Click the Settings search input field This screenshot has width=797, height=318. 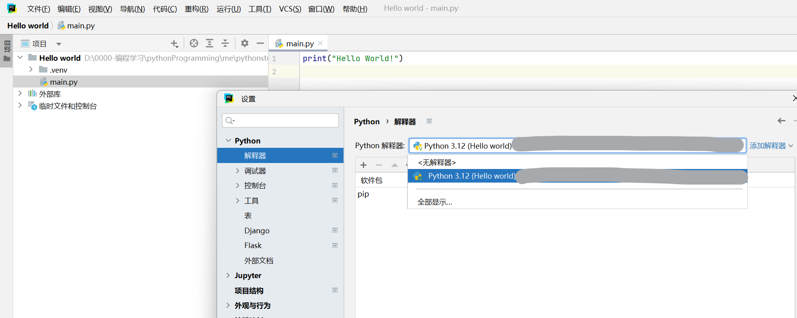point(280,120)
